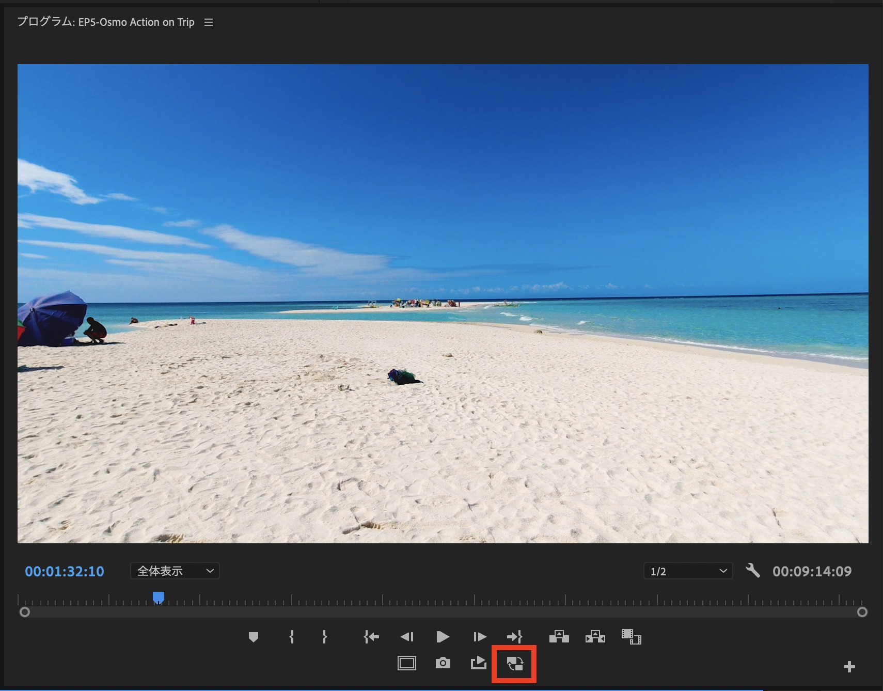Step back one frame

407,637
